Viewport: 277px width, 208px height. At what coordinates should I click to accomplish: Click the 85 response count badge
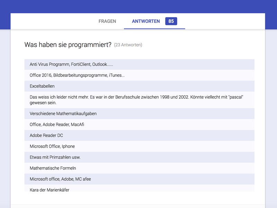171,21
